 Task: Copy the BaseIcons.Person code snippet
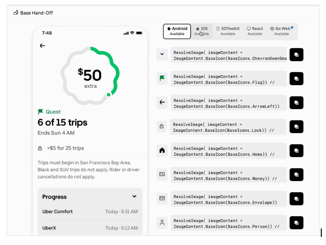(296, 222)
